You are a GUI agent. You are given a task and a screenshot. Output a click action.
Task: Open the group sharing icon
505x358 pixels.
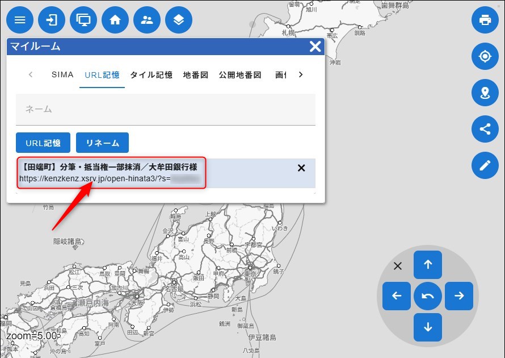(x=146, y=20)
